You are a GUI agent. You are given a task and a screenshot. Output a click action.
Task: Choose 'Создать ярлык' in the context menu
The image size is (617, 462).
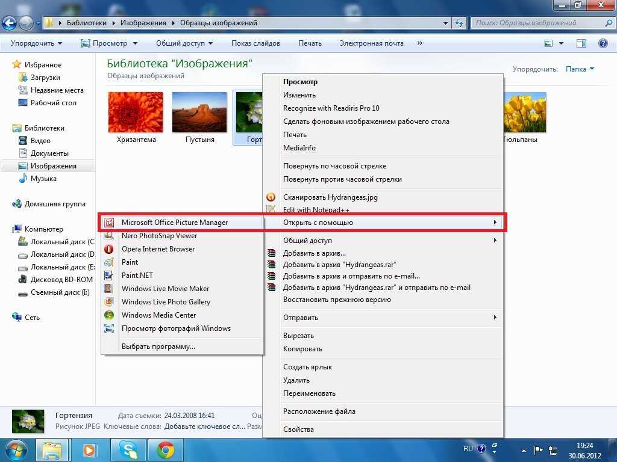point(308,367)
